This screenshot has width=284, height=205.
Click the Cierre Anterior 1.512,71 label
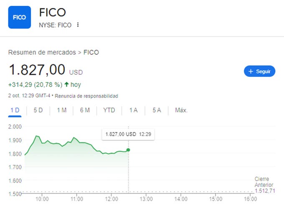pyautogui.click(x=265, y=185)
